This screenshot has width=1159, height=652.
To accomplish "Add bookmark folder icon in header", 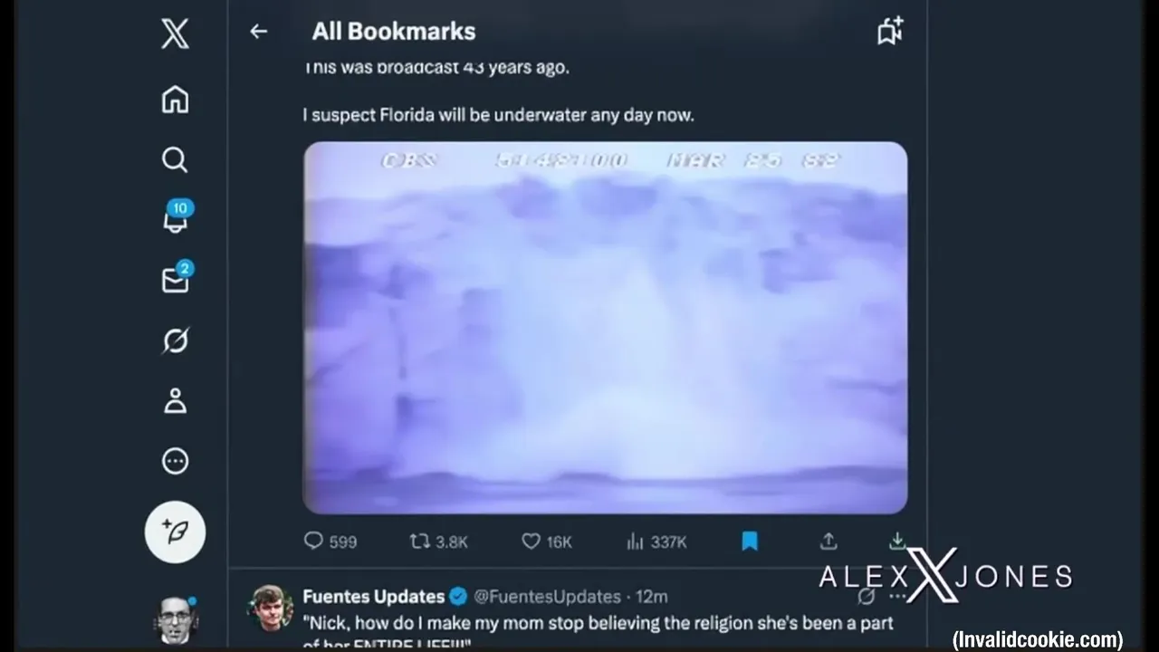I will (891, 32).
